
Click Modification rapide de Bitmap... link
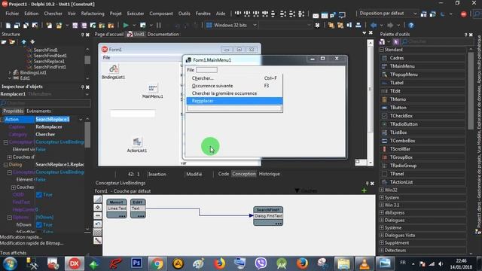32,243
